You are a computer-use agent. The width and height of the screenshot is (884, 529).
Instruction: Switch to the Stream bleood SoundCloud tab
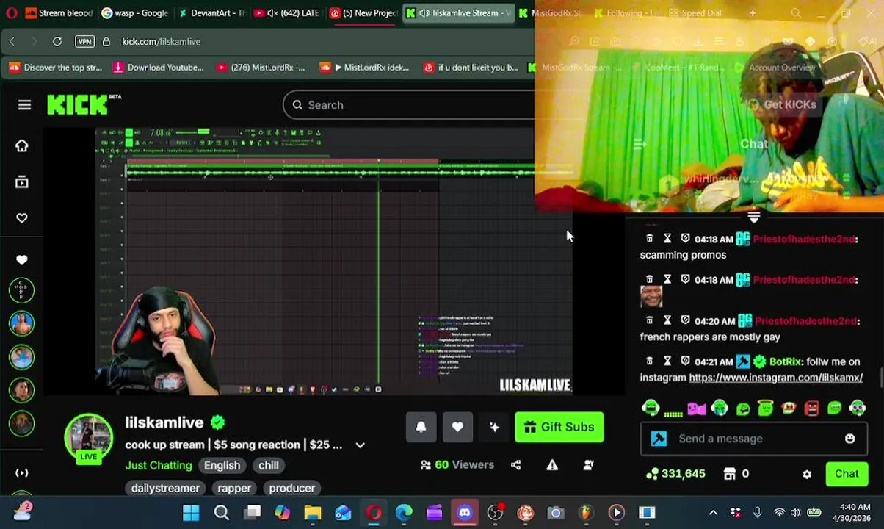[59, 13]
